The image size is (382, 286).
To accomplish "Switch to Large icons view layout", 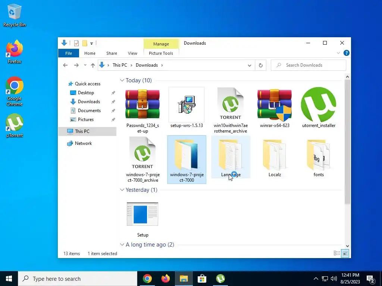I will point(345,253).
